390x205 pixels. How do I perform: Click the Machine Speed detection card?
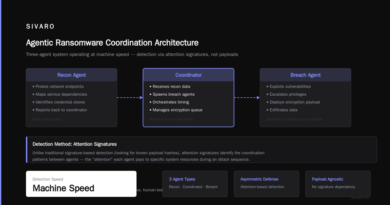pos(81,184)
